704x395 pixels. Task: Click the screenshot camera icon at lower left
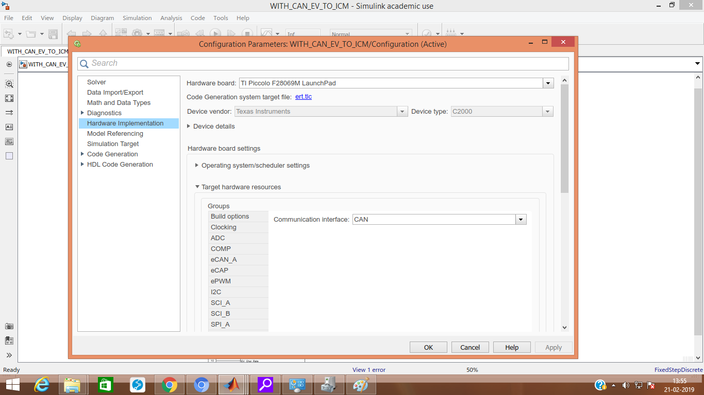click(x=9, y=326)
